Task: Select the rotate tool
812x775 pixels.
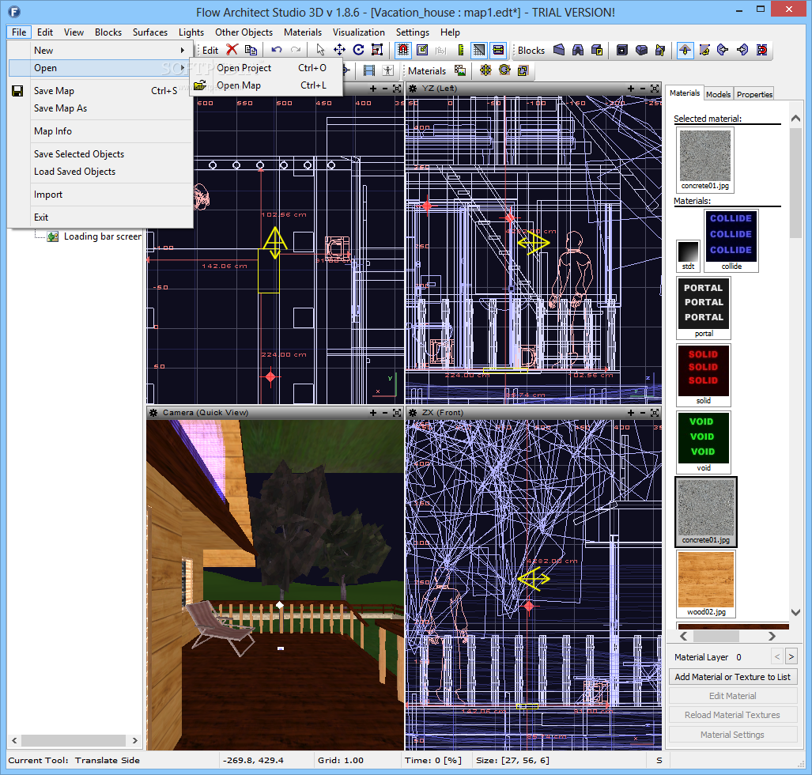Action: (x=358, y=50)
